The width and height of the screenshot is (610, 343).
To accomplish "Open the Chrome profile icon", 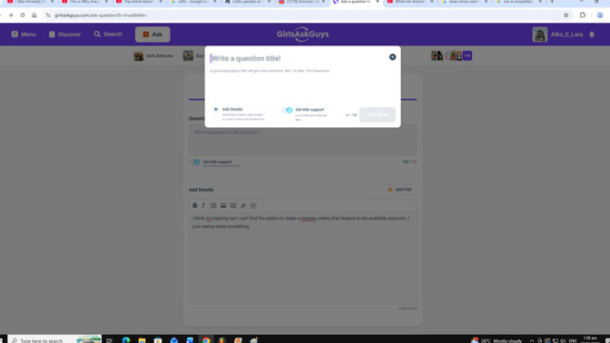I will click(x=600, y=15).
